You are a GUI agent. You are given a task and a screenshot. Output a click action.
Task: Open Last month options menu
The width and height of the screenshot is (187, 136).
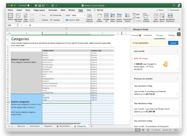point(177,51)
